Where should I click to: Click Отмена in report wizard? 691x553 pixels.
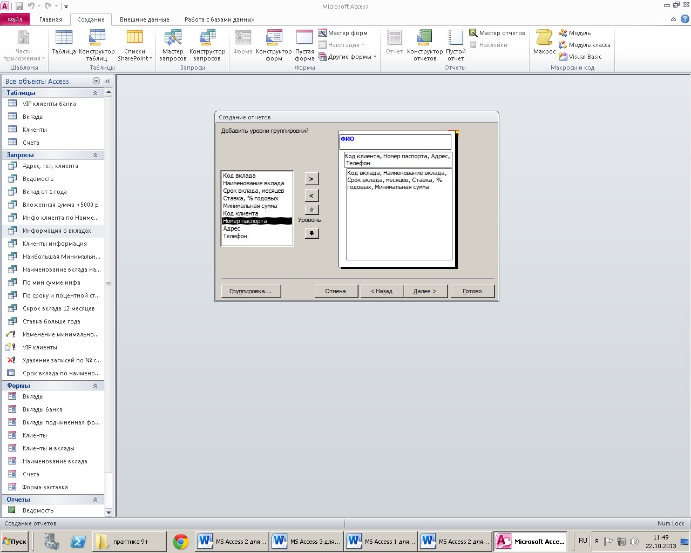click(x=336, y=291)
